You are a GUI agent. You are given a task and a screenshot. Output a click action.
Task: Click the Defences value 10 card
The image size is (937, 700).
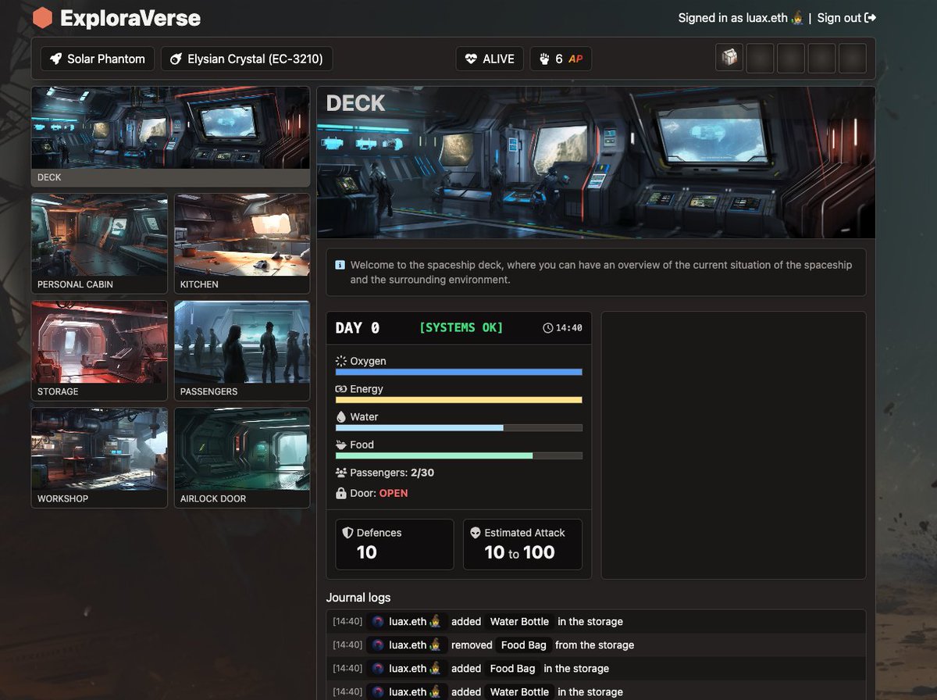tap(394, 545)
